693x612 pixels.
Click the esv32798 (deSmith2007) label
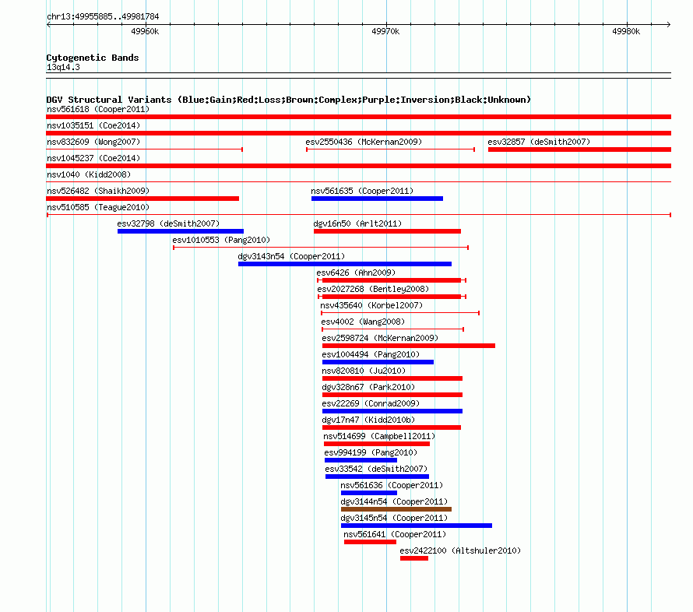(168, 223)
